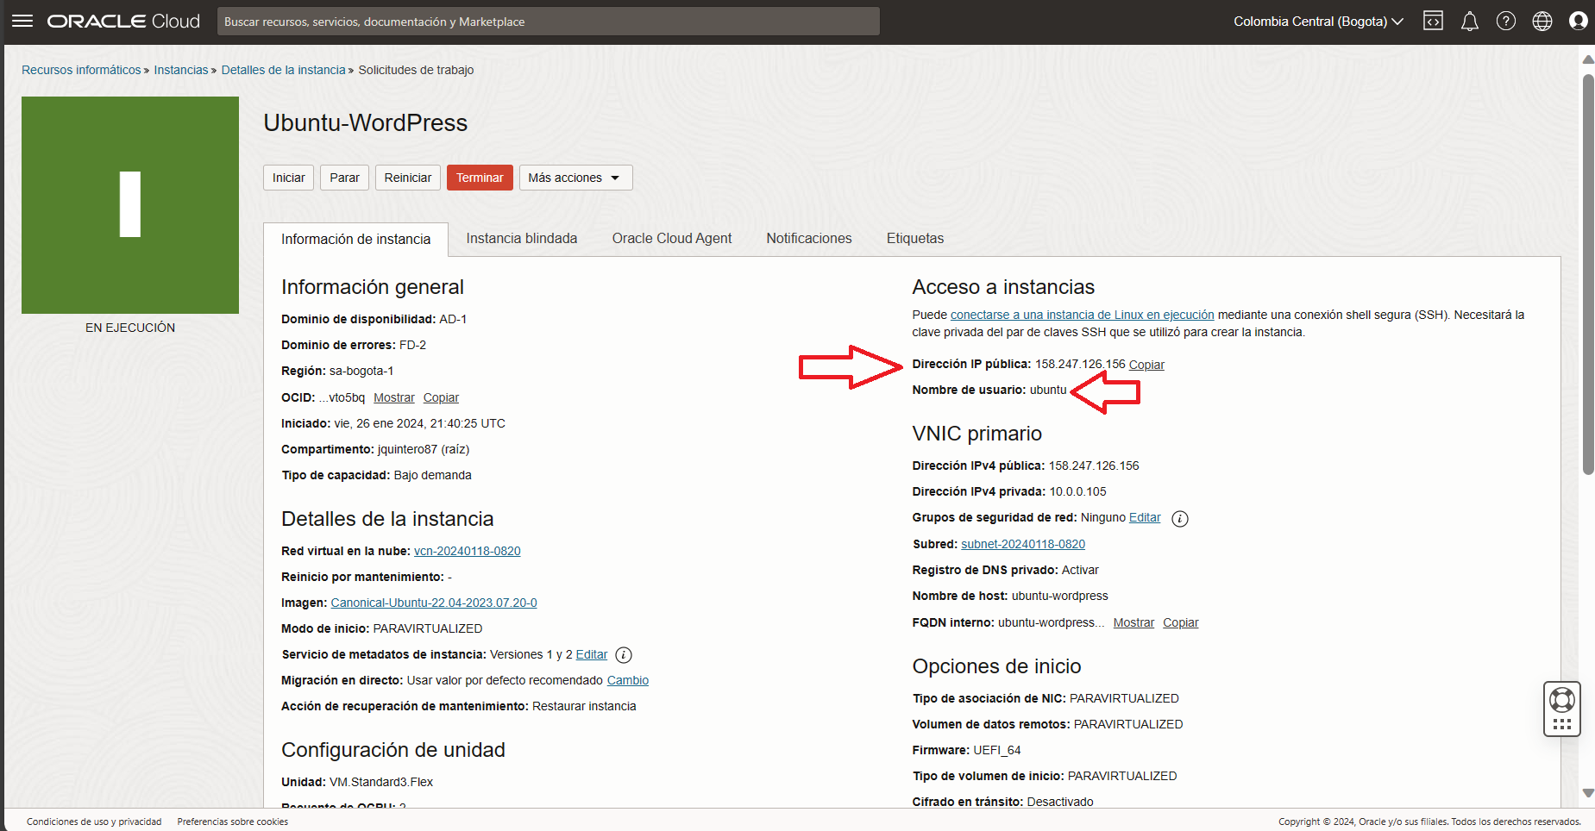Click Copiar next to OCID

pos(441,397)
